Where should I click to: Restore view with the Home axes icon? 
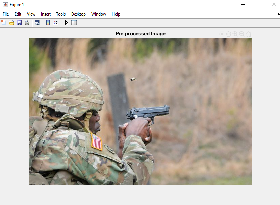[249, 34]
